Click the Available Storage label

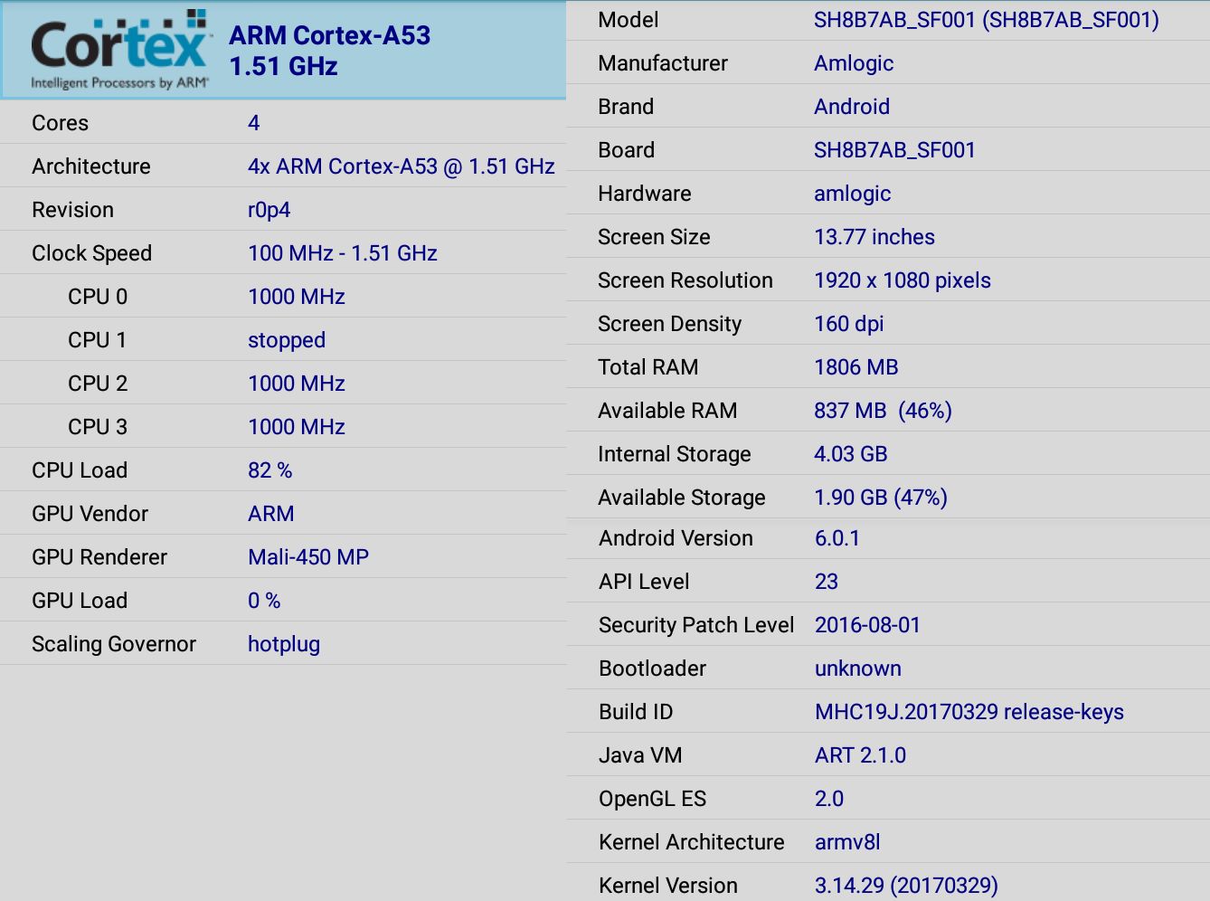click(682, 498)
